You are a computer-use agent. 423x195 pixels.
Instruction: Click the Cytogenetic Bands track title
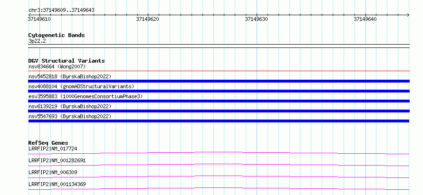click(x=57, y=35)
